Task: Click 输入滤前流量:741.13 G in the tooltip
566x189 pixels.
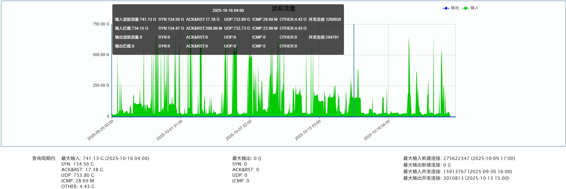Action: 135,19
